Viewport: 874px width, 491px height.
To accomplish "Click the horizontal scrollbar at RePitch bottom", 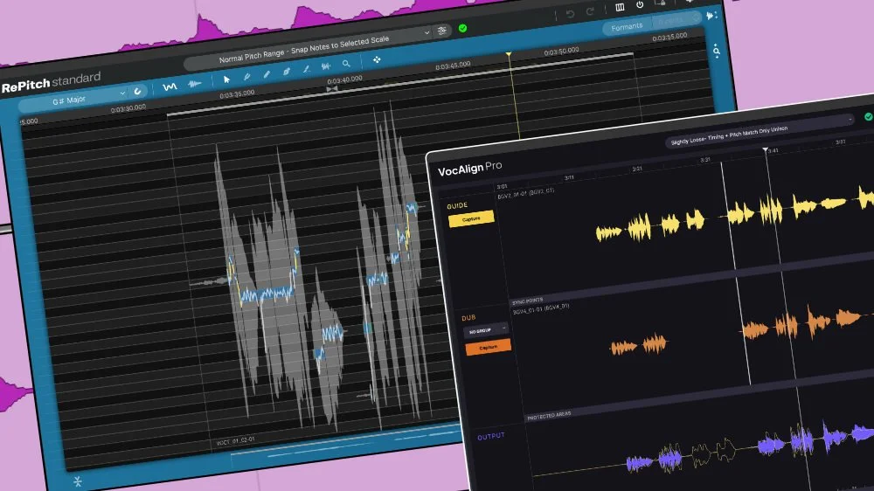I will pos(345,441).
